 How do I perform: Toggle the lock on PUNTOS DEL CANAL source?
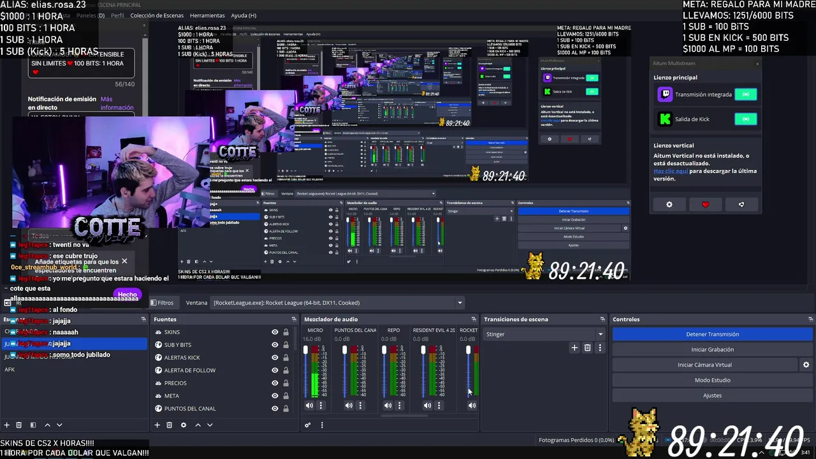[286, 409]
